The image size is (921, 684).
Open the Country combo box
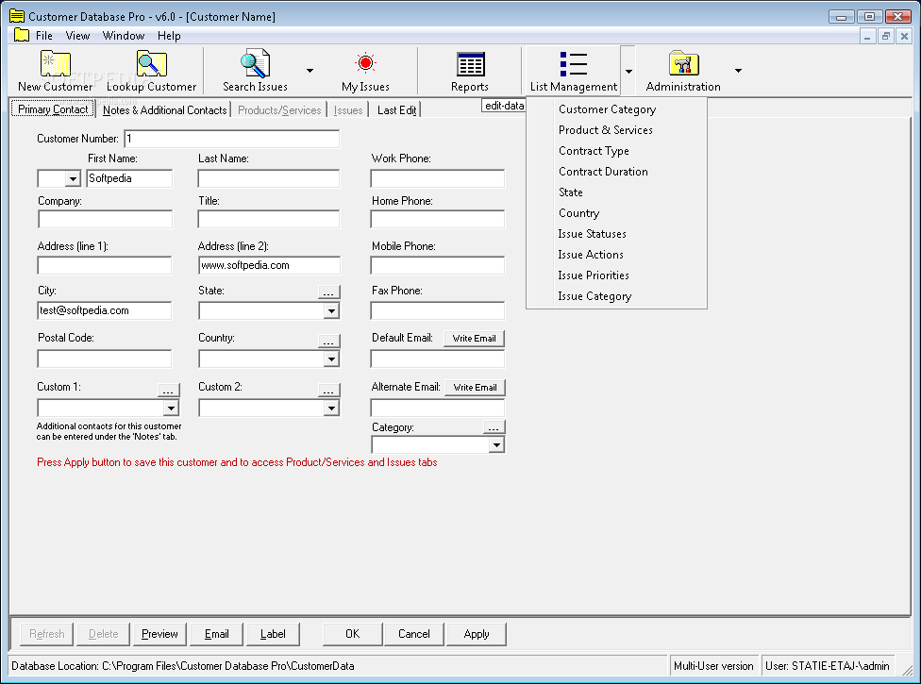331,359
